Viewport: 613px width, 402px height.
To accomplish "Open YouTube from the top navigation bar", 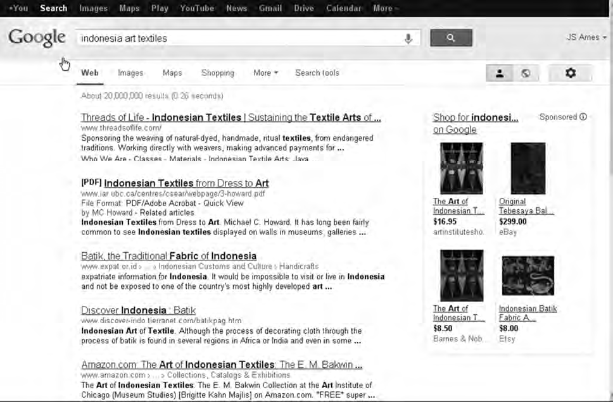I will click(196, 8).
